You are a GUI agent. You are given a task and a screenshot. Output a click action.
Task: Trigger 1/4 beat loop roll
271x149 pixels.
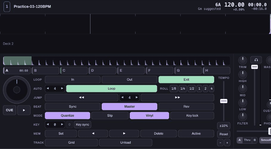(x=183, y=88)
